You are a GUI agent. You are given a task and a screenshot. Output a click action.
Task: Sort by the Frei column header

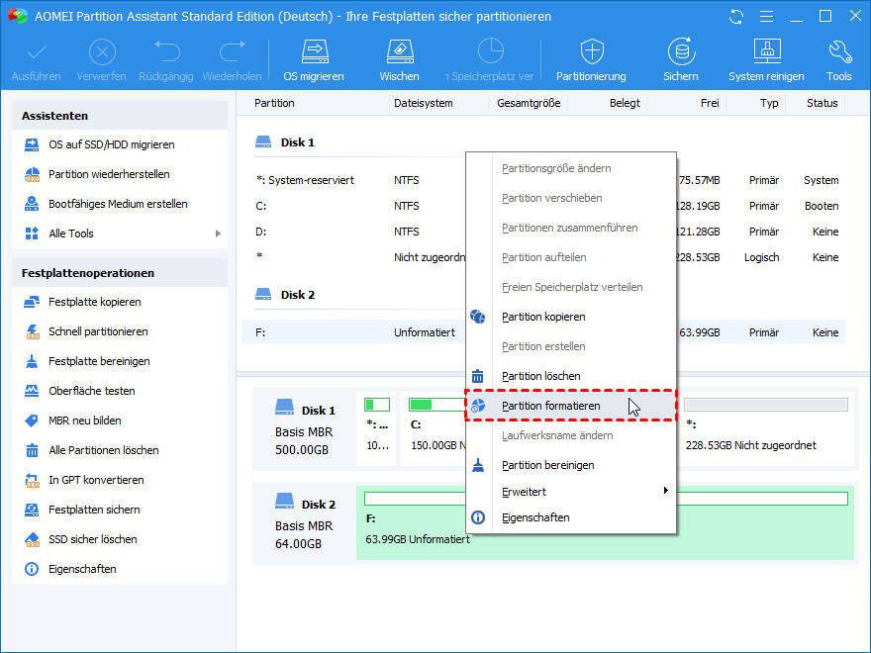click(x=710, y=103)
